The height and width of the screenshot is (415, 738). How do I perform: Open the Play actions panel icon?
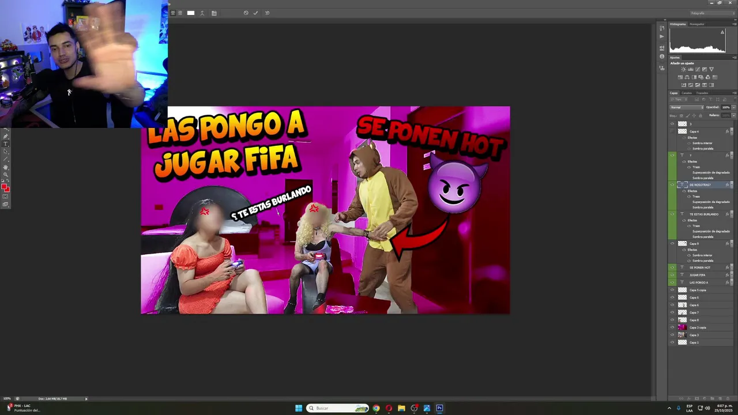tap(662, 36)
